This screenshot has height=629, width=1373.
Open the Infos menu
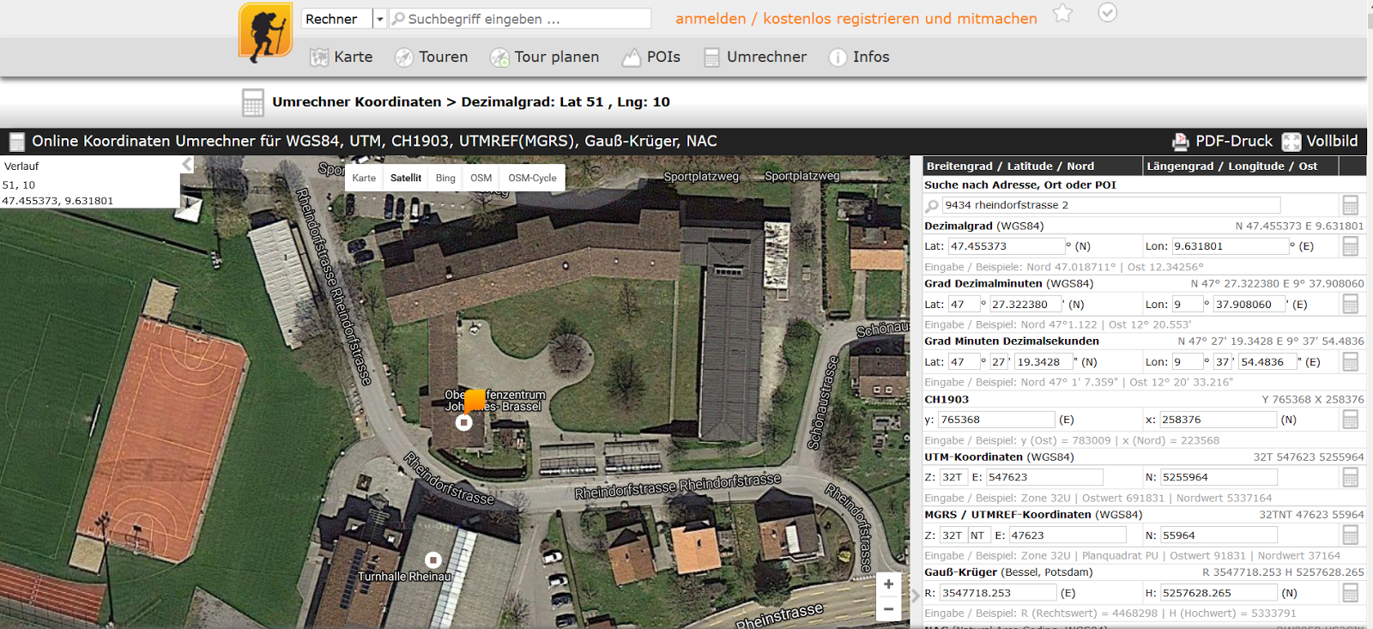[859, 57]
